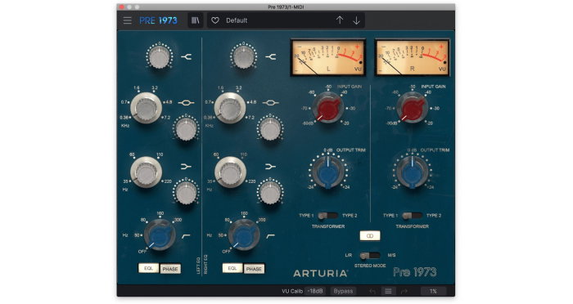Click right EQ blue high-pass filter knob

point(244,235)
